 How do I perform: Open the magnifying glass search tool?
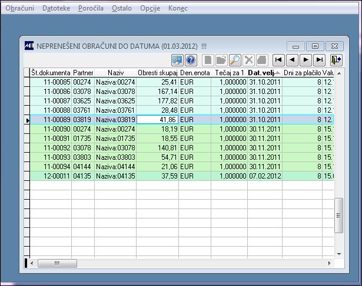[x=235, y=60]
